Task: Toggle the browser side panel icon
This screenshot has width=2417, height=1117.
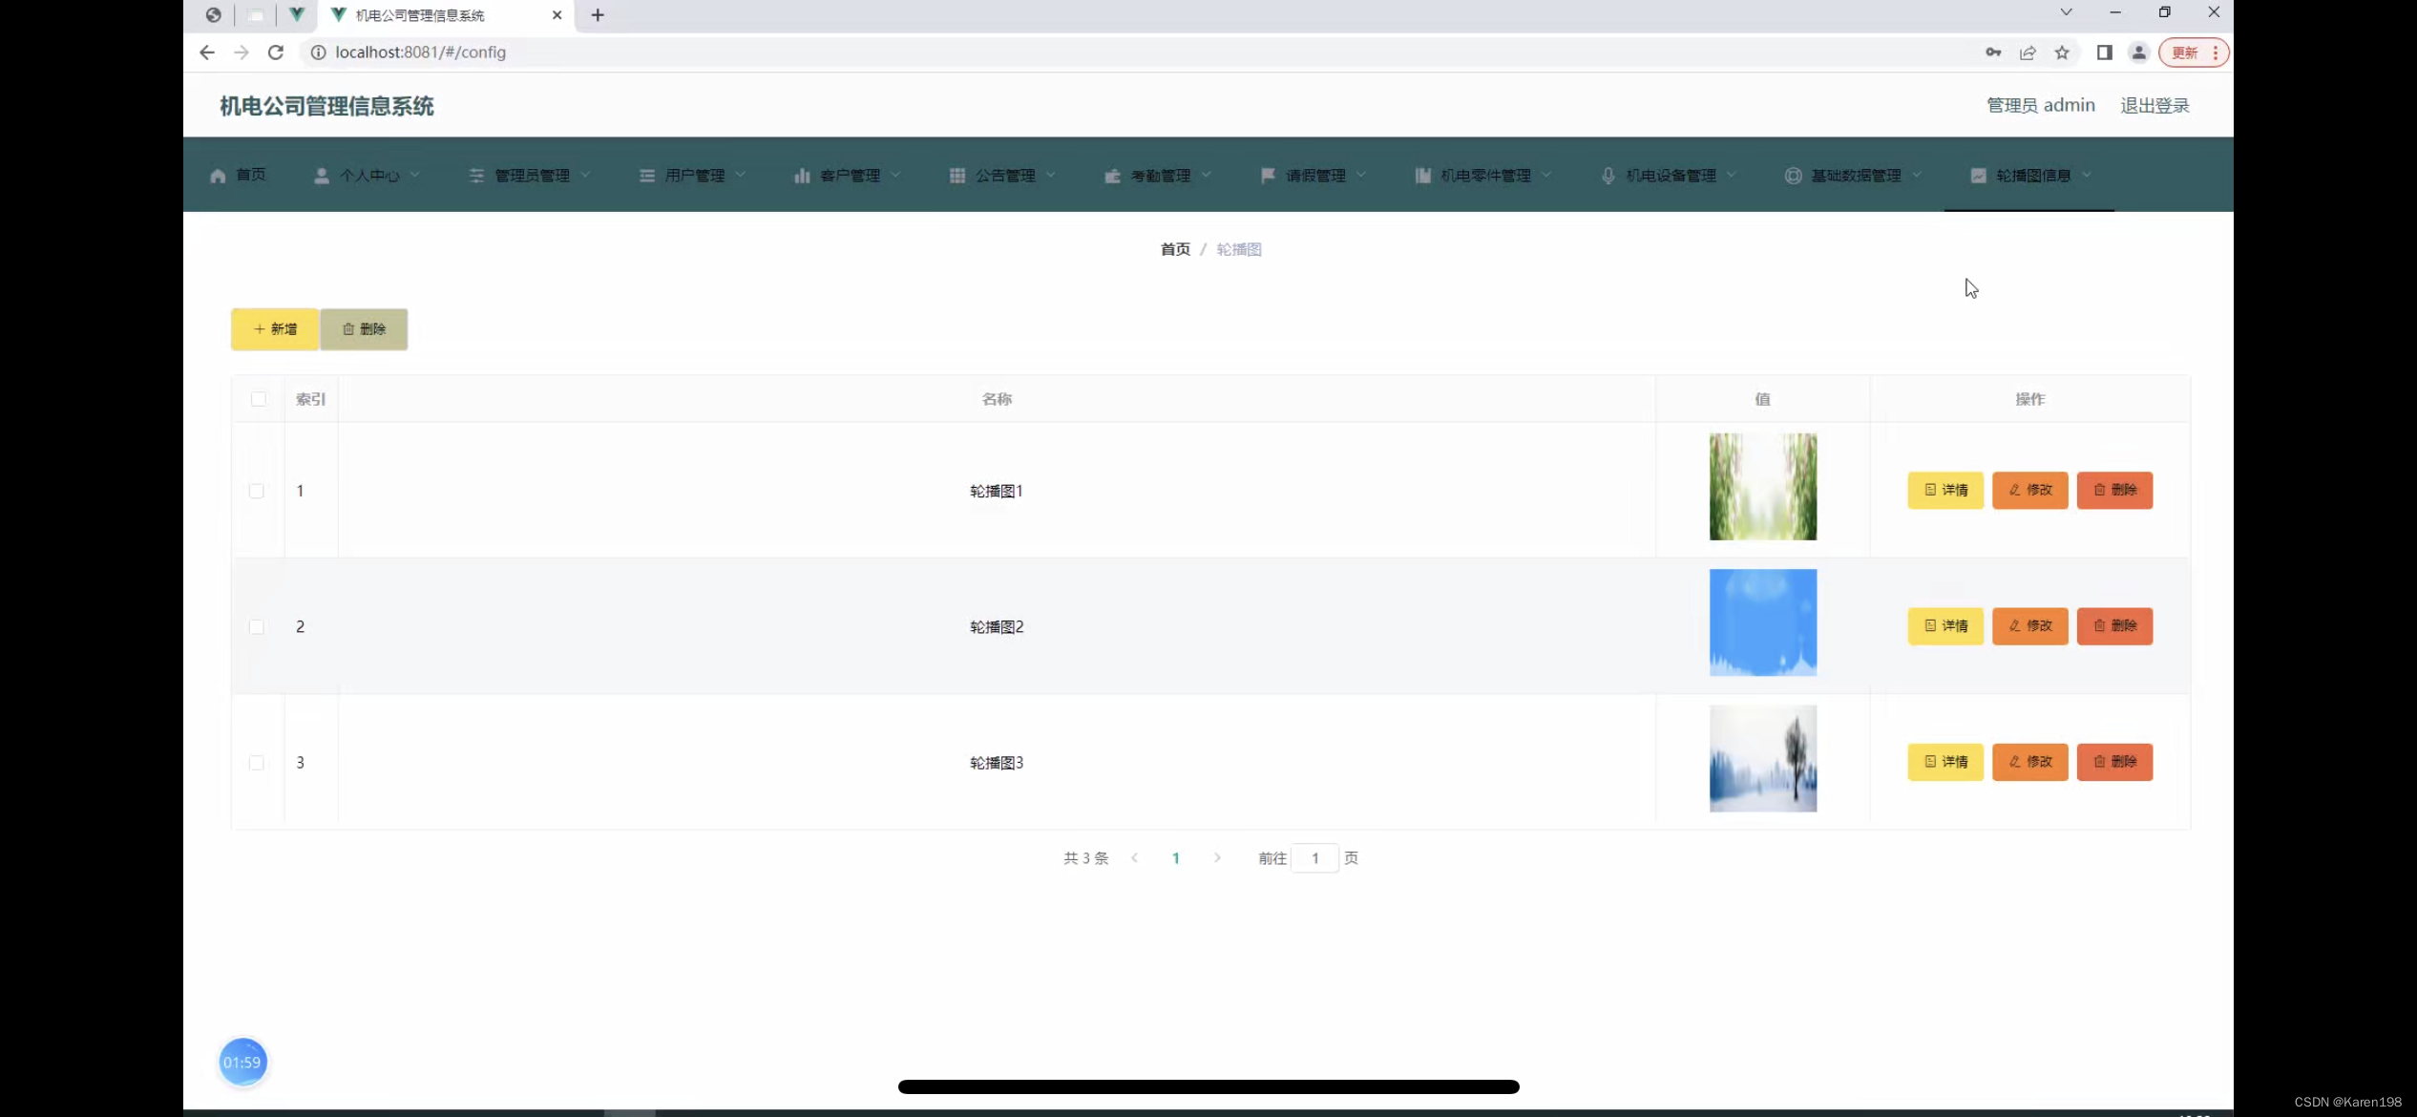Action: (2104, 53)
